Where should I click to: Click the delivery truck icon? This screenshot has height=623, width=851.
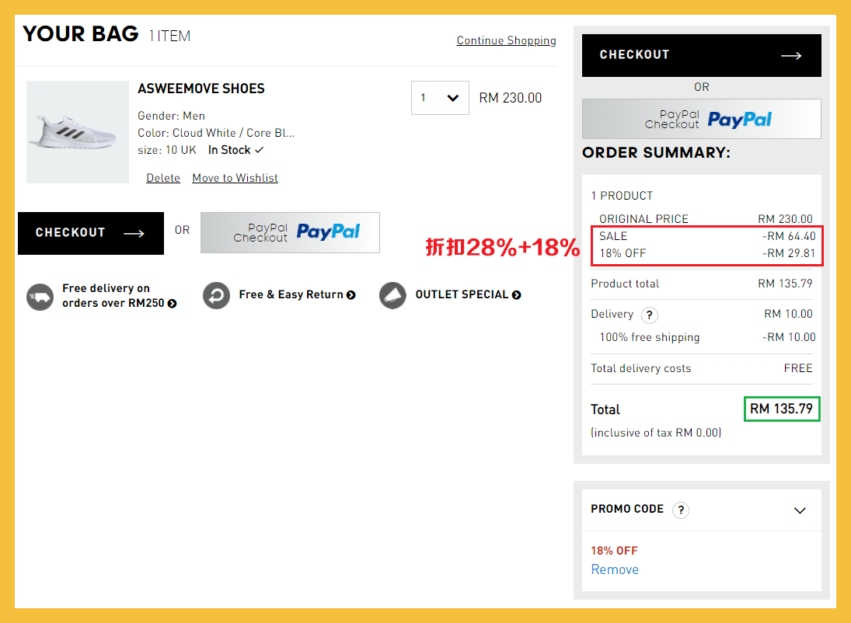[40, 296]
